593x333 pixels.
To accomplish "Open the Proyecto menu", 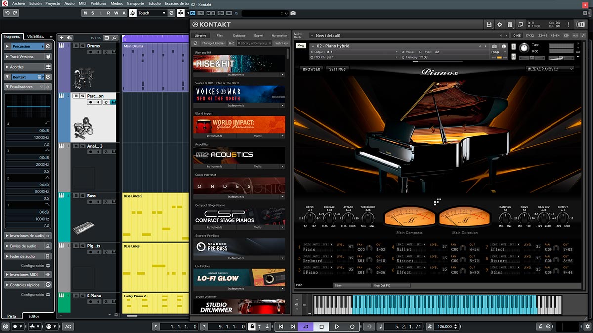I will (x=52, y=3).
